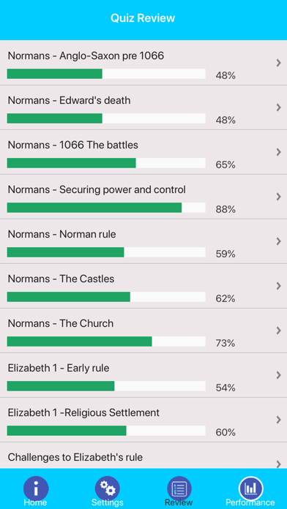Screen dimensions: 287x509
Task: Open the Performance bar chart icon
Action: [x=250, y=488]
